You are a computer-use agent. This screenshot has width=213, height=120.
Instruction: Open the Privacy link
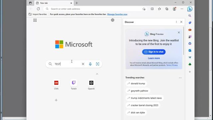click(175, 65)
